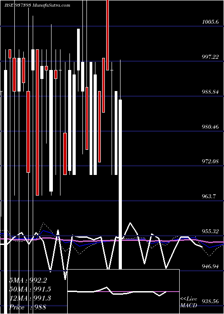Click the 980.46 price axis label
Screen dimensions: 224x314
[x=211, y=126]
